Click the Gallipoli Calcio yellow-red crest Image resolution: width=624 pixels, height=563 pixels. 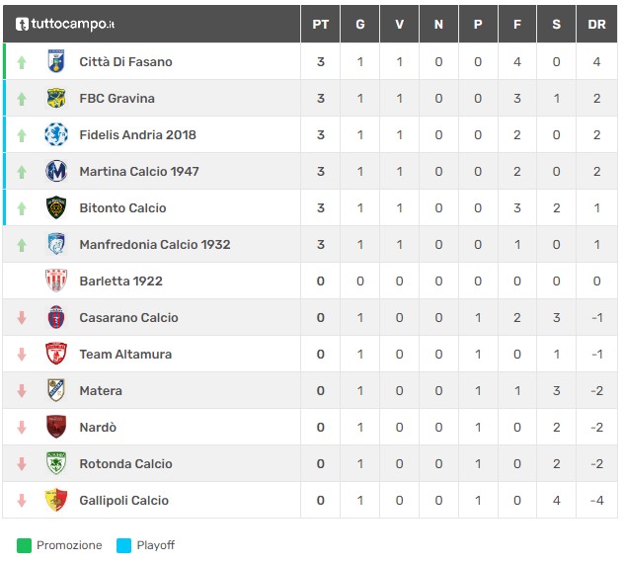point(56,500)
